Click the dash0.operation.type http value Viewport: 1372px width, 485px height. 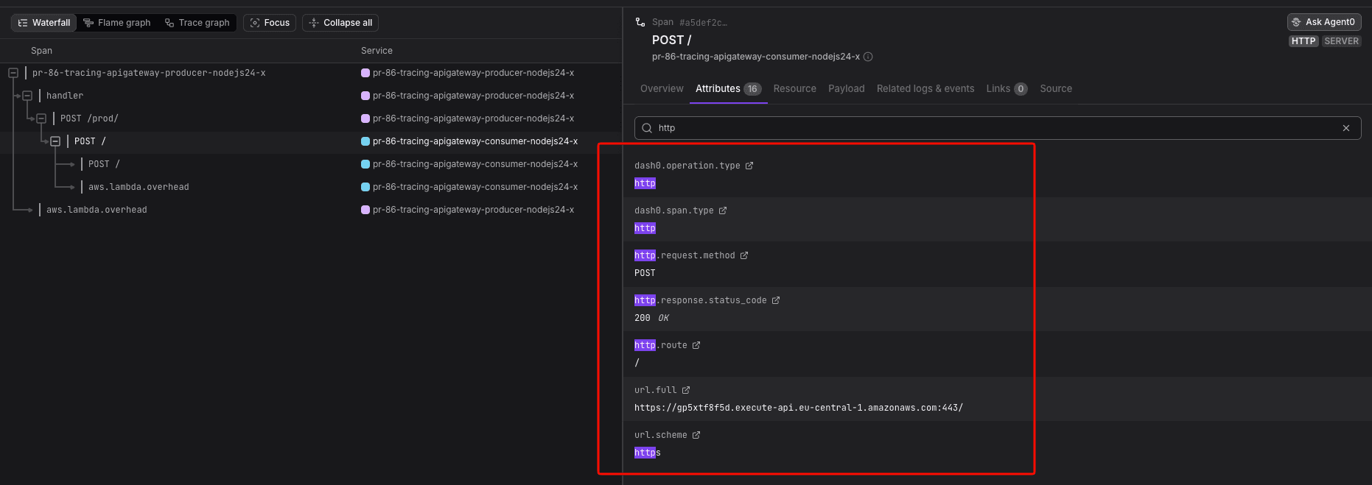tap(645, 183)
